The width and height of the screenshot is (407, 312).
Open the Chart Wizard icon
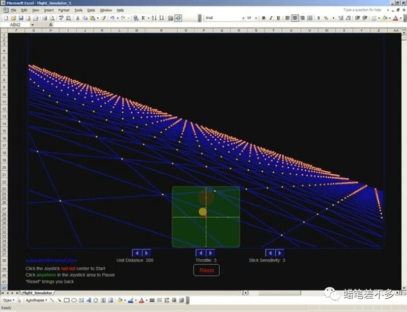pos(170,18)
